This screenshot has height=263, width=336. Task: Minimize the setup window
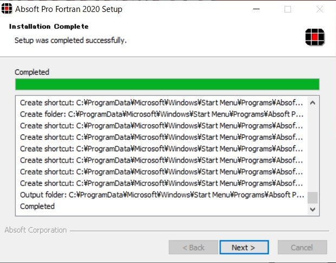(256, 9)
